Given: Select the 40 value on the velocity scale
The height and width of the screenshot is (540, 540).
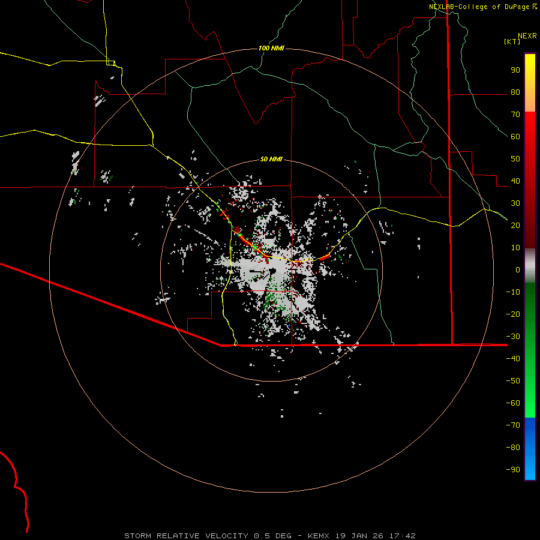Looking at the screenshot, I should [x=515, y=181].
